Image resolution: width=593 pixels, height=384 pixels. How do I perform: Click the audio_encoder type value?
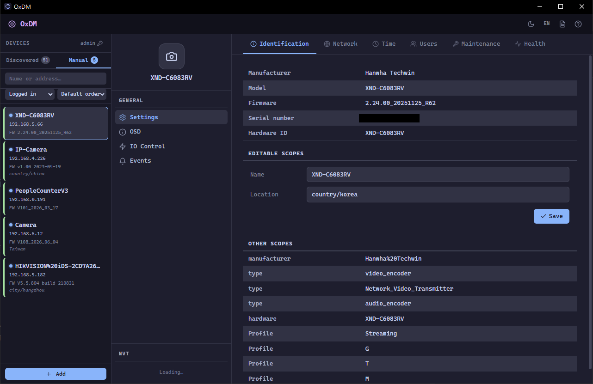pyautogui.click(x=388, y=304)
